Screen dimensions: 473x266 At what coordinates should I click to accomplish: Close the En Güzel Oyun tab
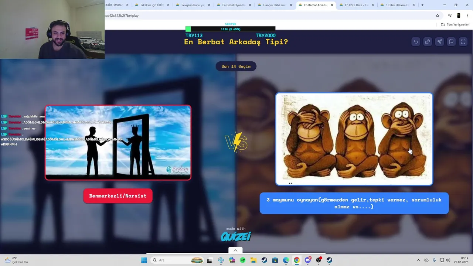[250, 5]
